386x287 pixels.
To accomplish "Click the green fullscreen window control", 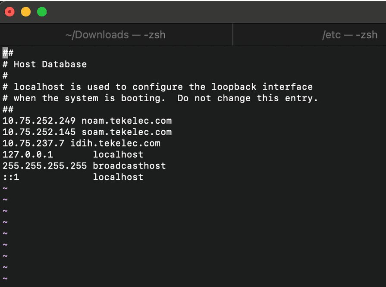I will (x=41, y=12).
